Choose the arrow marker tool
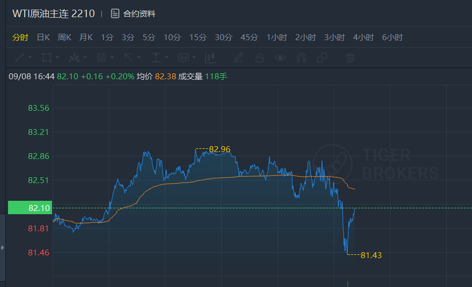Screen dimensions: 472x287 click(129, 57)
